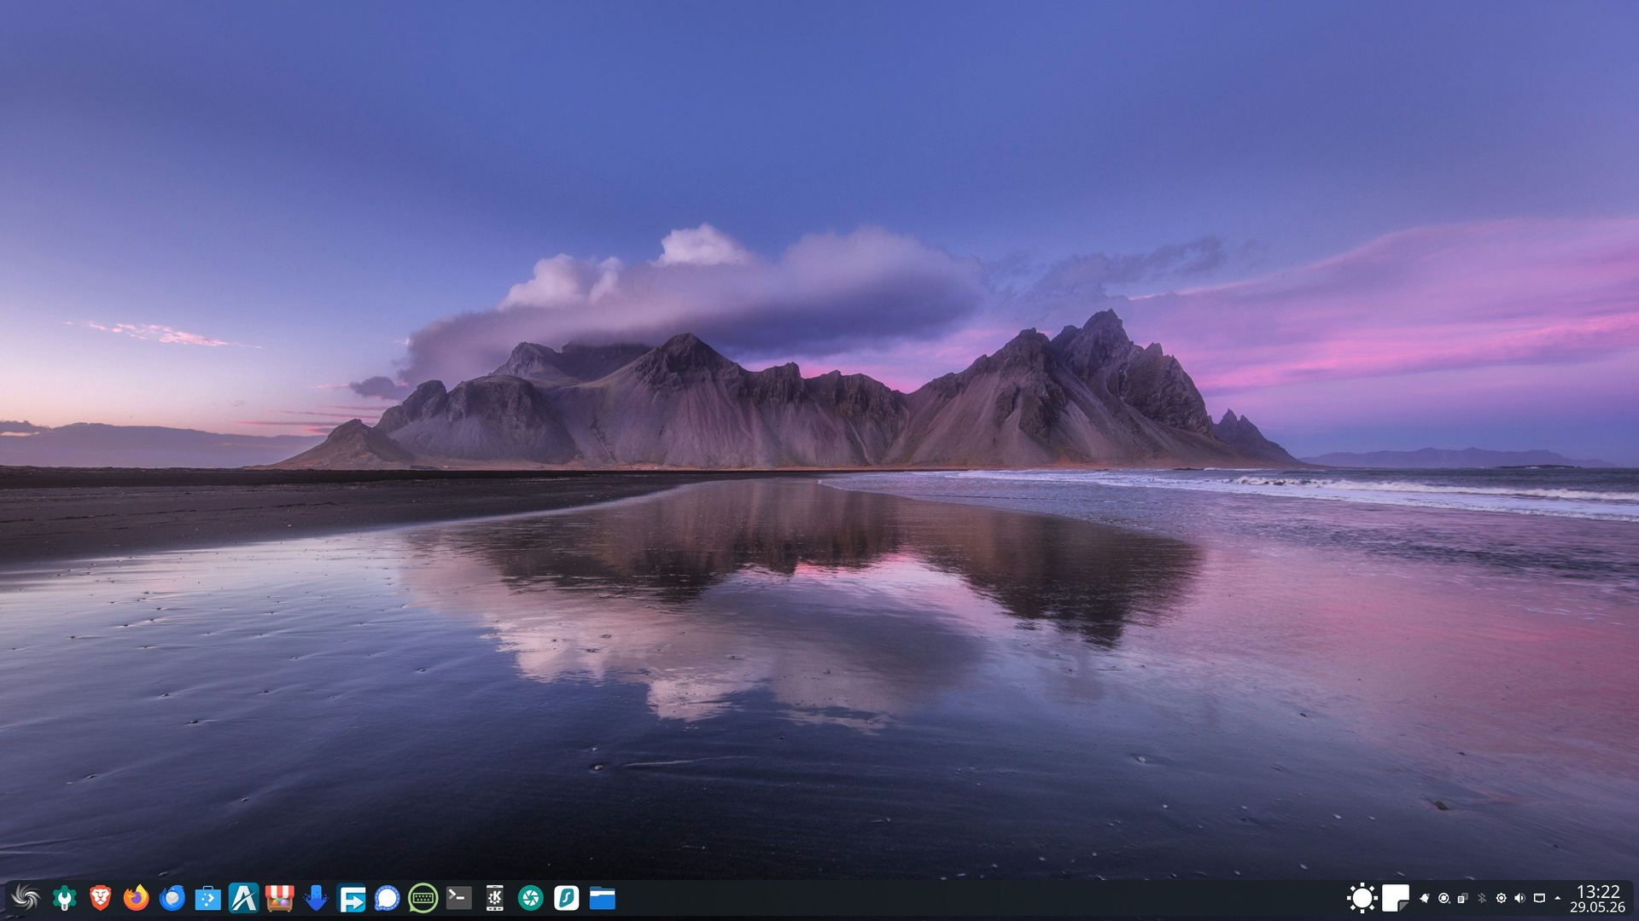
Task: Launch the blue download arrow app
Action: tap(315, 898)
